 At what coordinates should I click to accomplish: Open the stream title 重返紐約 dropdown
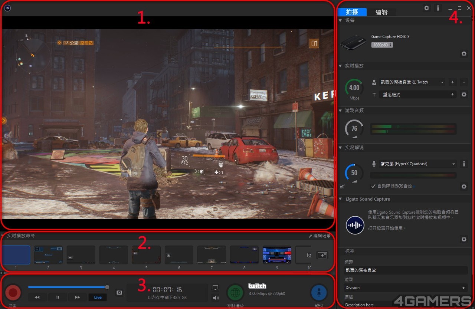click(x=418, y=95)
